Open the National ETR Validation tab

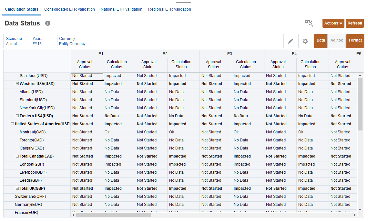point(121,9)
